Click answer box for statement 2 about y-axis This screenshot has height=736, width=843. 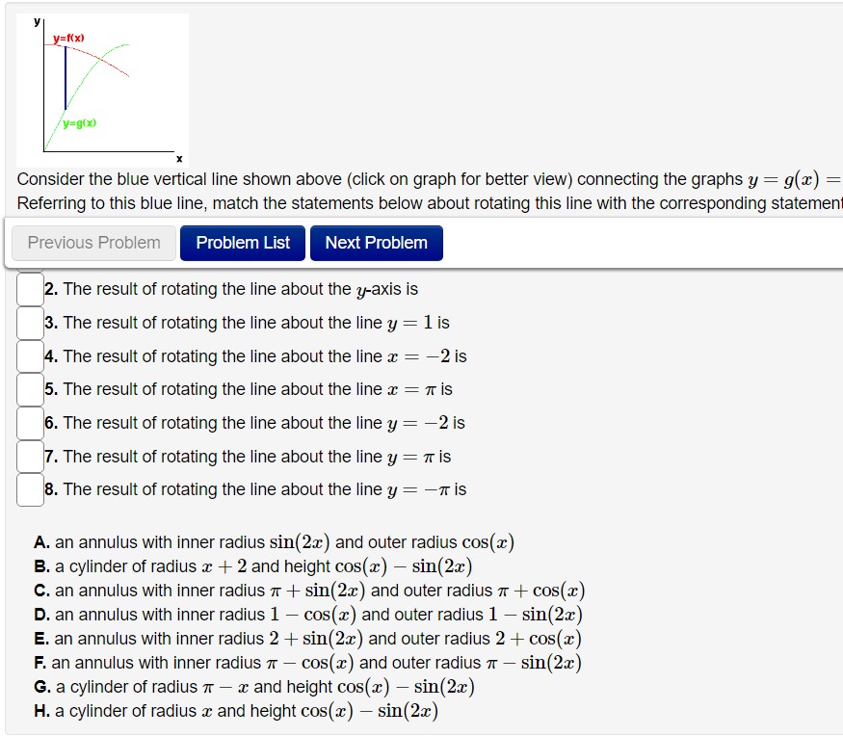pos(29,289)
